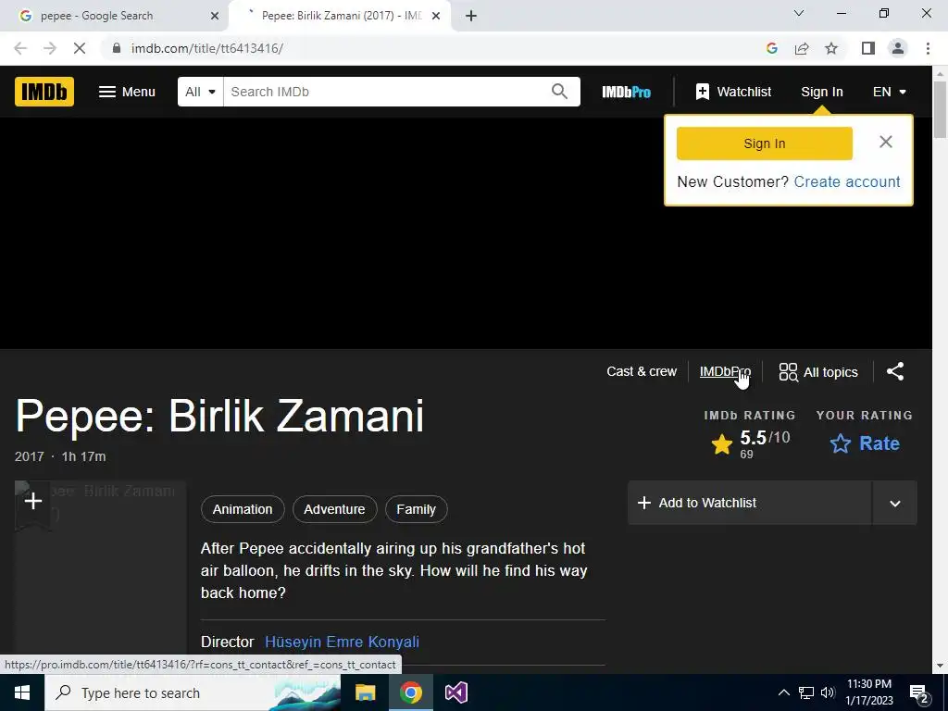Close the pepee Google Search tab
This screenshot has width=948, height=711.
(215, 16)
